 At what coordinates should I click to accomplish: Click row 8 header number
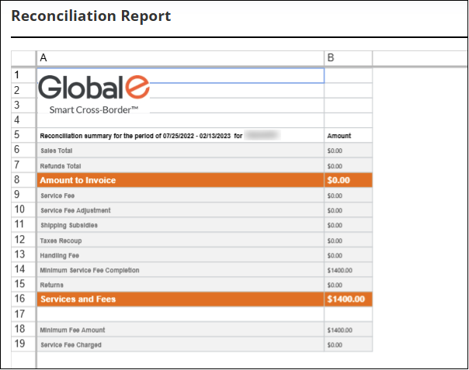[x=23, y=180]
